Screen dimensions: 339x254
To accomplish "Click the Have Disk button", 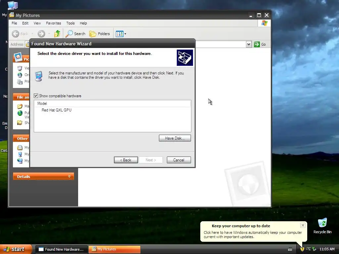I will [x=175, y=138].
